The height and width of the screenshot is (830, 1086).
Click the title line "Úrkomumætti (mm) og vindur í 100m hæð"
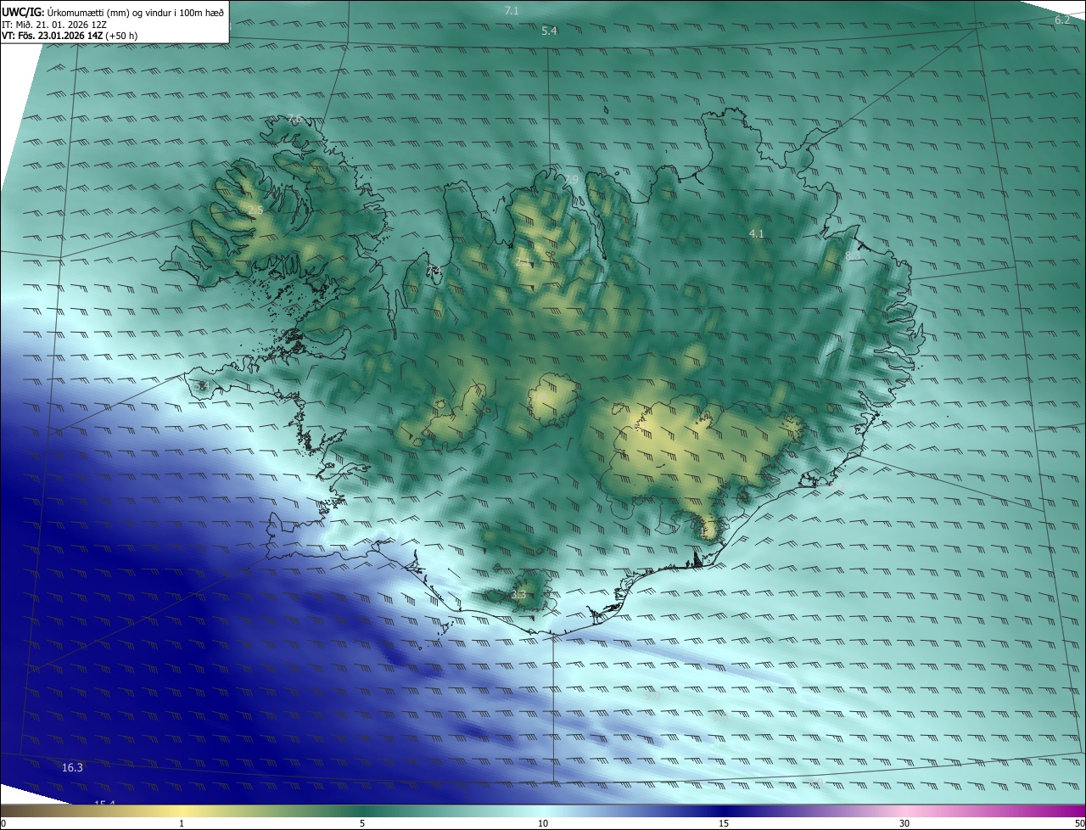point(136,12)
